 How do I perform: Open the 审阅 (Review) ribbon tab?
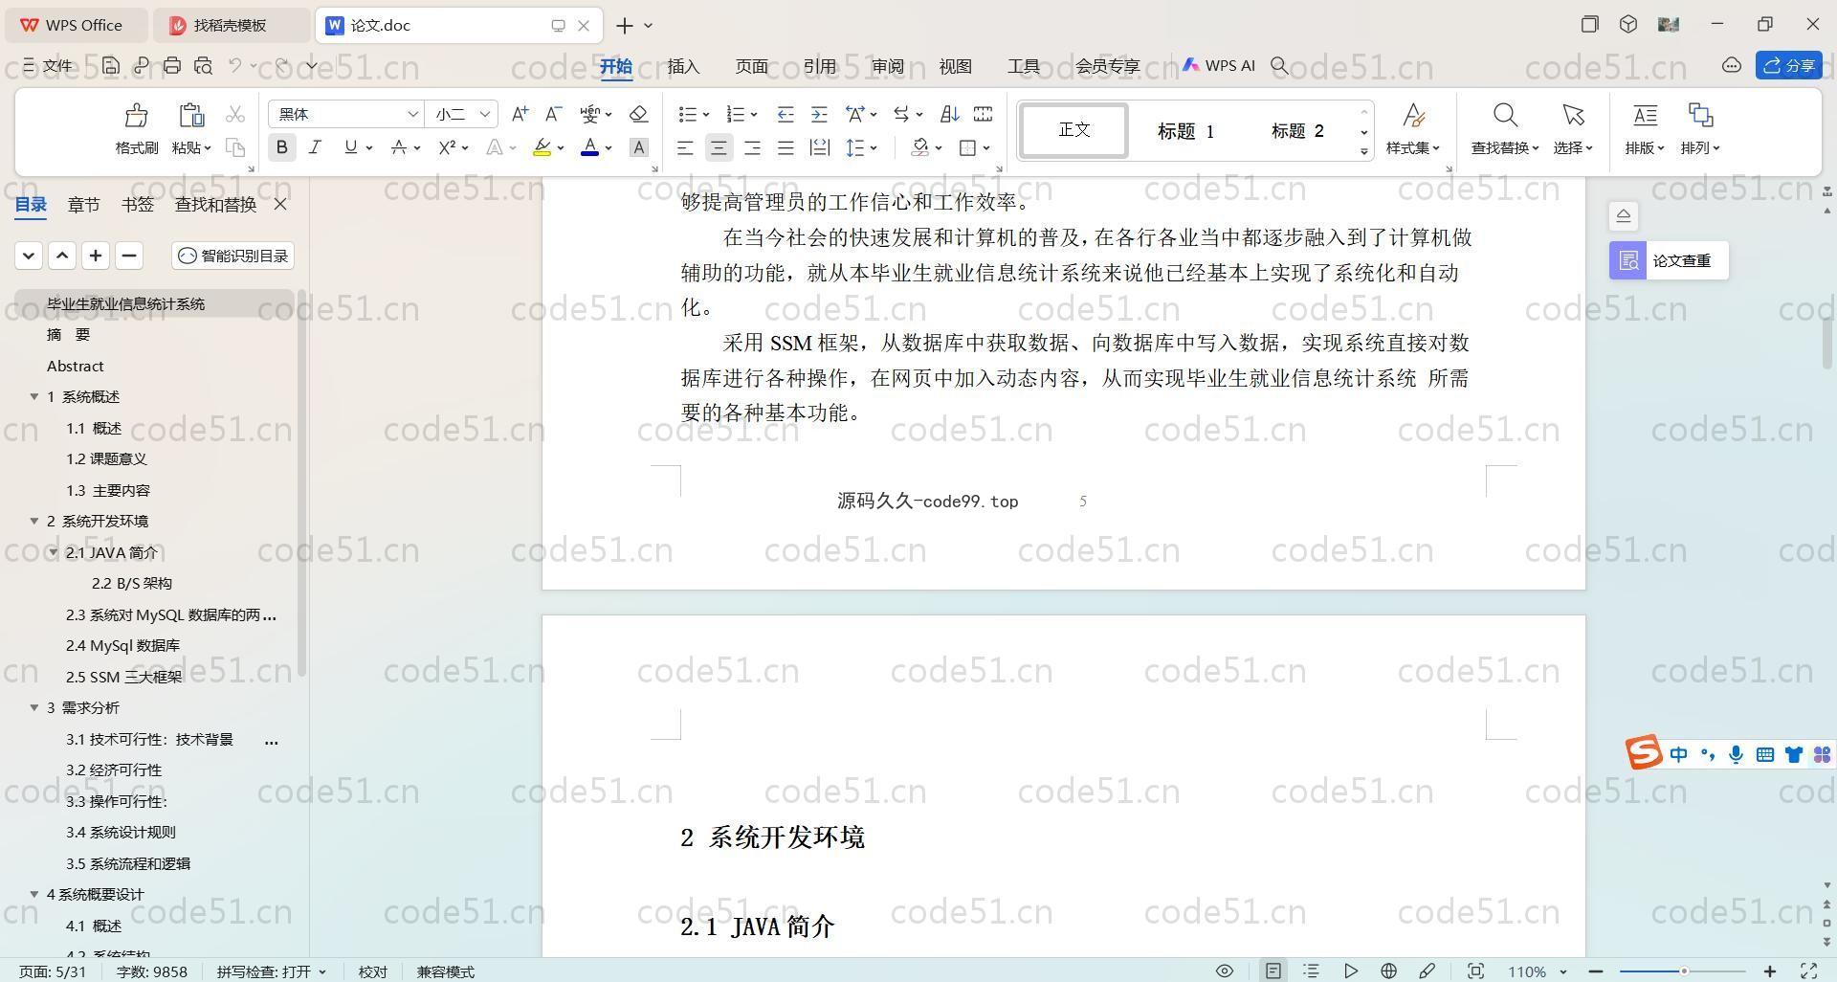tap(887, 66)
